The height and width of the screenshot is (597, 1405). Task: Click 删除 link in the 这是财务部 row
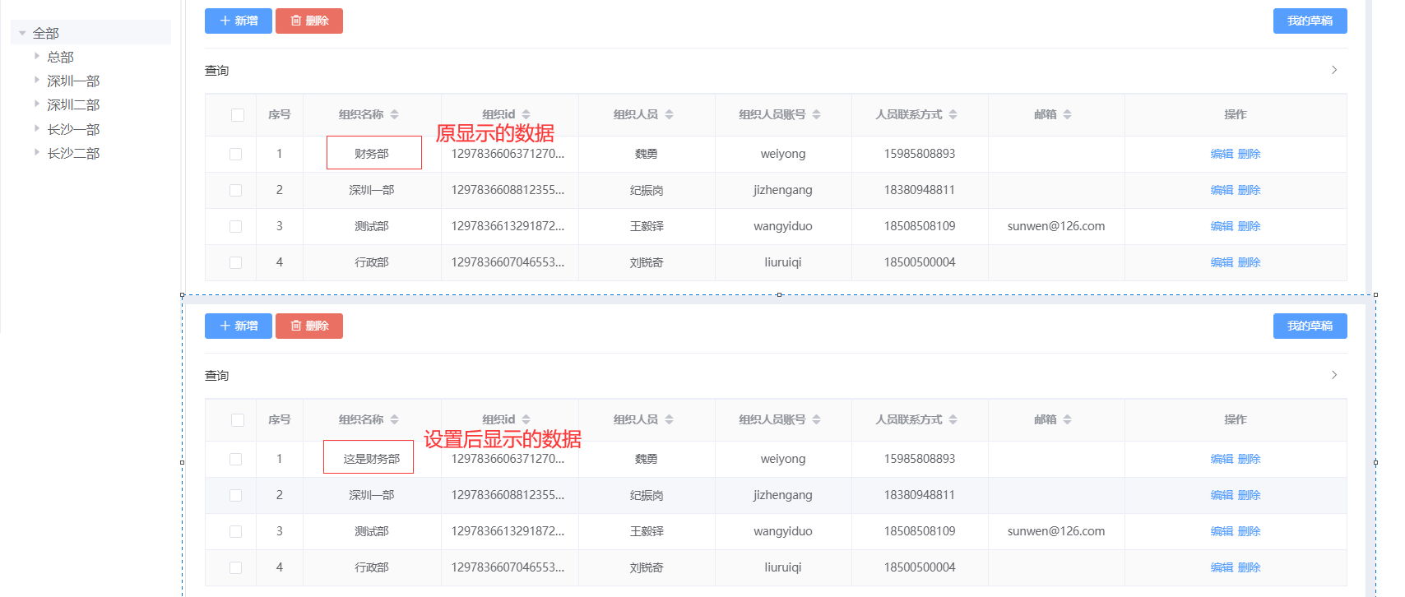tap(1249, 459)
